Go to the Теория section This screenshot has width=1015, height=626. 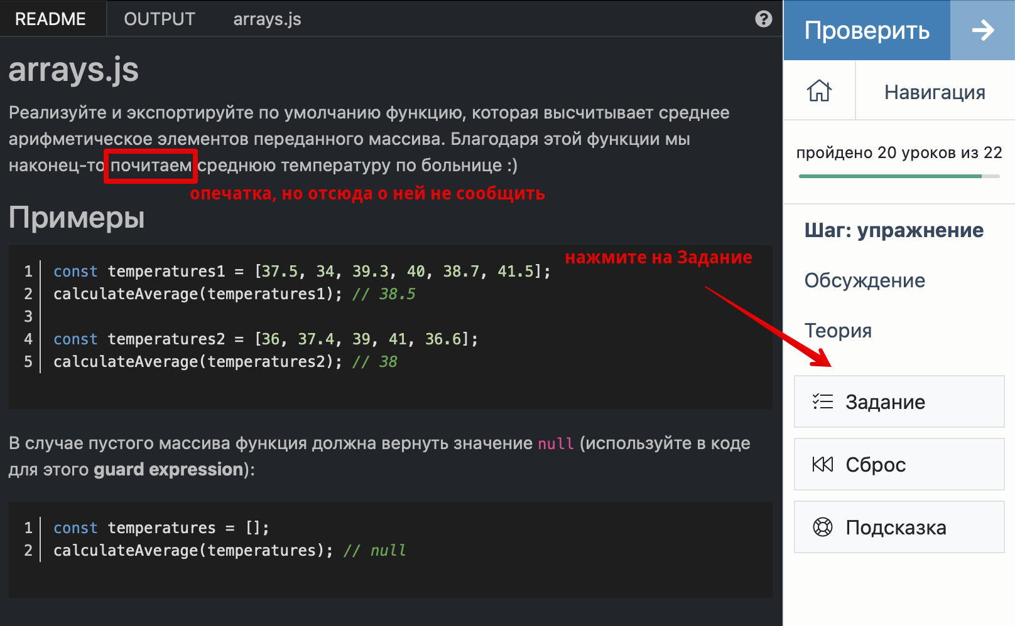tap(838, 331)
